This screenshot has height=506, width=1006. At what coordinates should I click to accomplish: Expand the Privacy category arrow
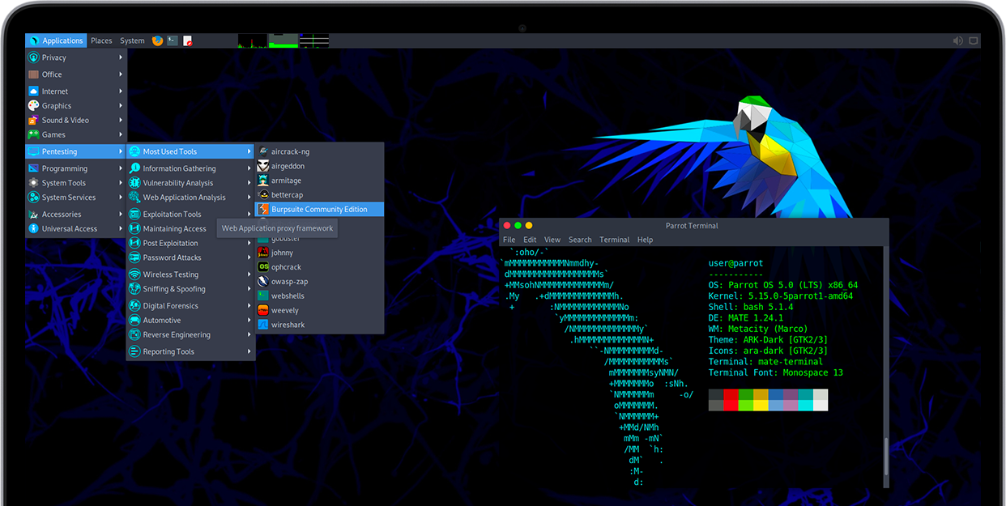[x=121, y=57]
